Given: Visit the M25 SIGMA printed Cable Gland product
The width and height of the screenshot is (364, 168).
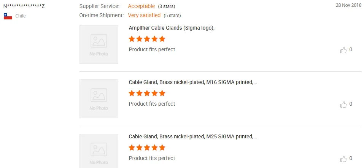Looking at the screenshot, I should [x=192, y=137].
